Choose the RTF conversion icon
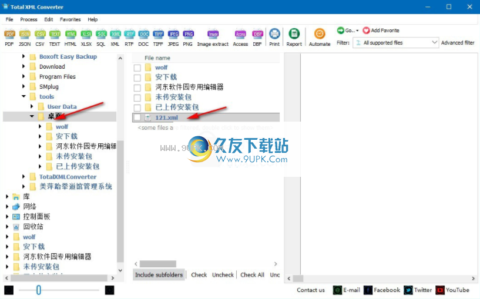This screenshot has width=480, height=299. point(129,38)
